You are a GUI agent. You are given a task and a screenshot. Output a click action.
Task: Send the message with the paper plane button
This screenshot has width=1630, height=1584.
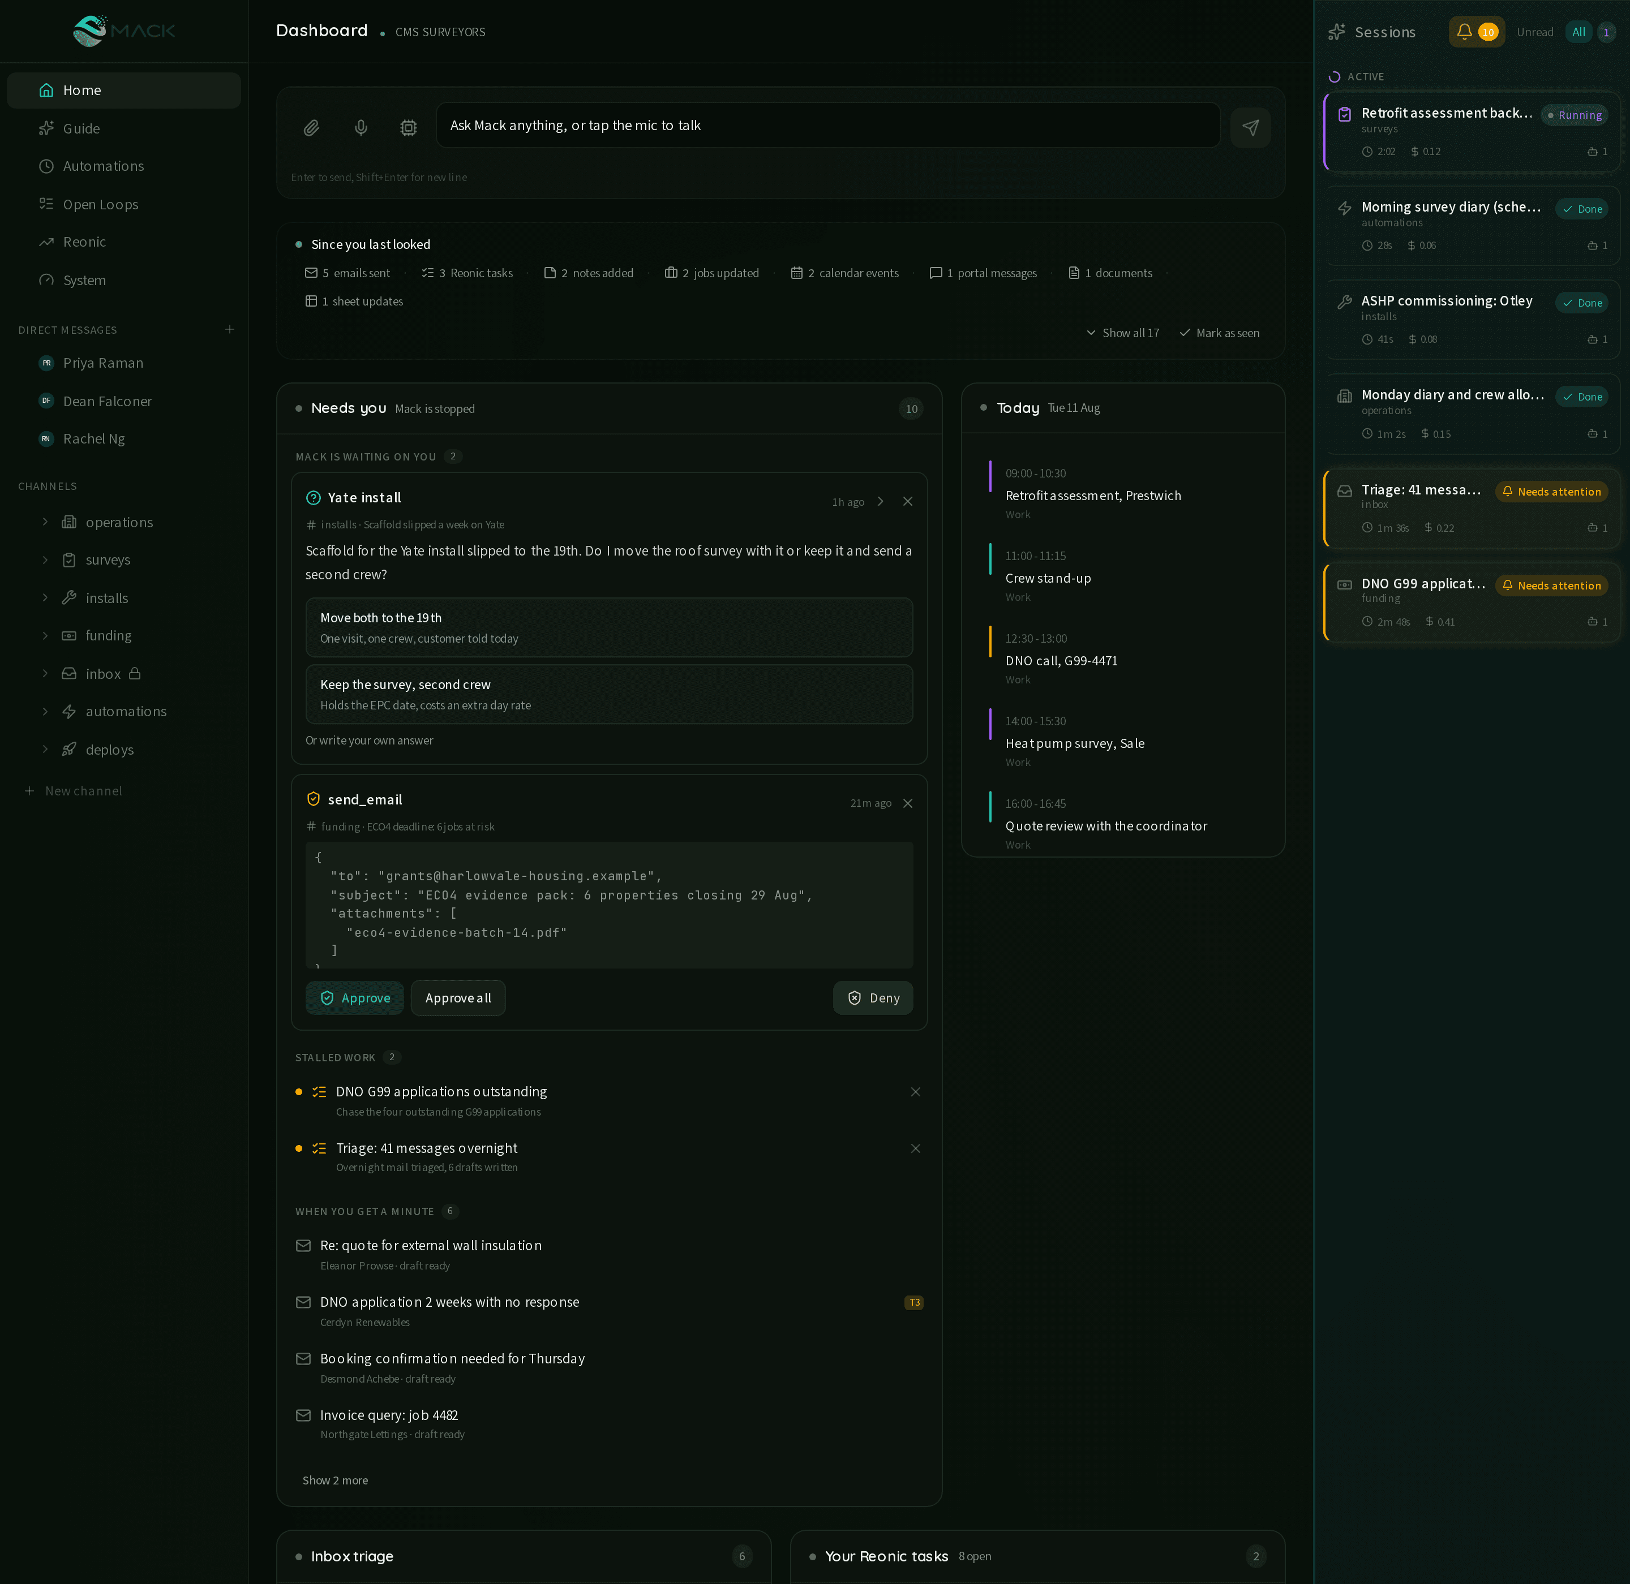click(x=1250, y=127)
